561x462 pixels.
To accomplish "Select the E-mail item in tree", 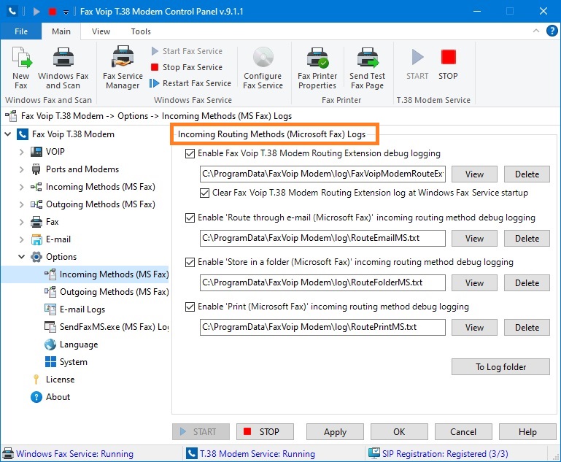I will [x=58, y=239].
